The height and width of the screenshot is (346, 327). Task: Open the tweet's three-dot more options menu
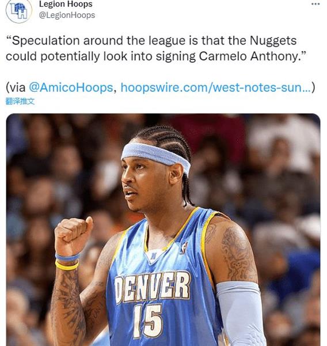tap(315, 4)
